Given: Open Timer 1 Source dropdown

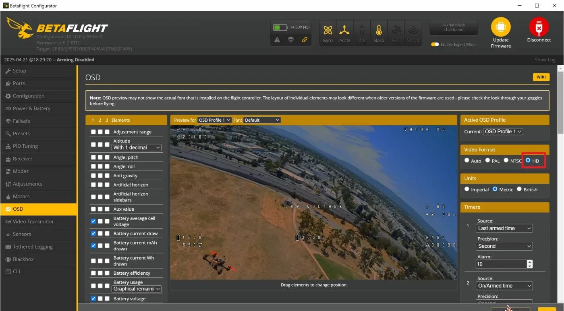Looking at the screenshot, I should pos(504,228).
